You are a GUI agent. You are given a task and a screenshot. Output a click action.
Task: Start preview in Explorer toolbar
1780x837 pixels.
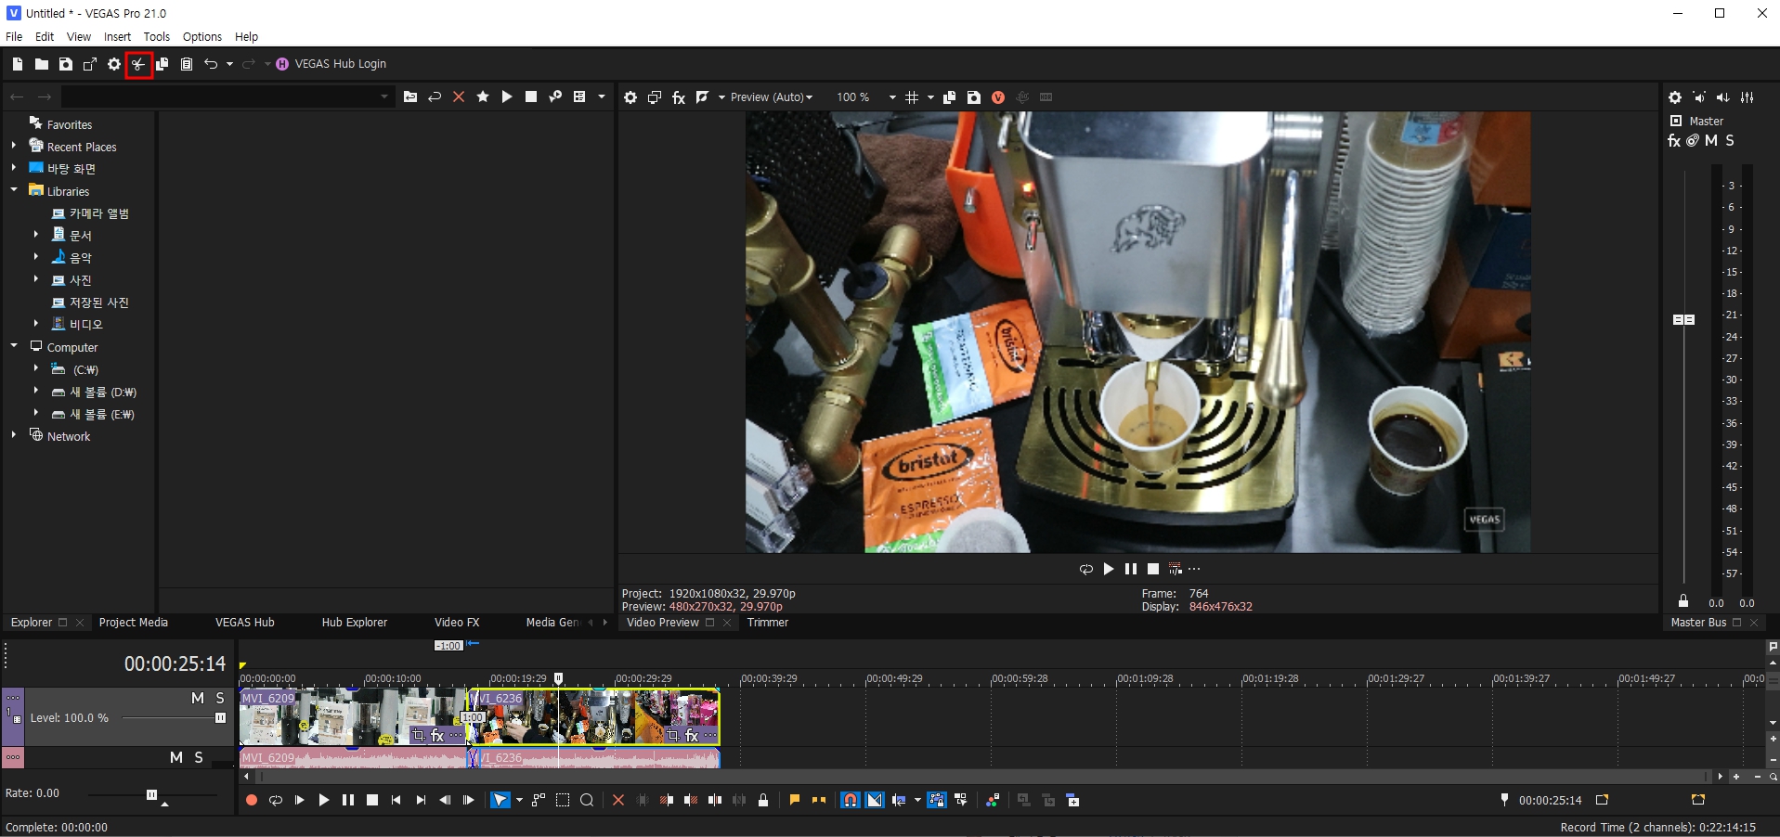[507, 97]
